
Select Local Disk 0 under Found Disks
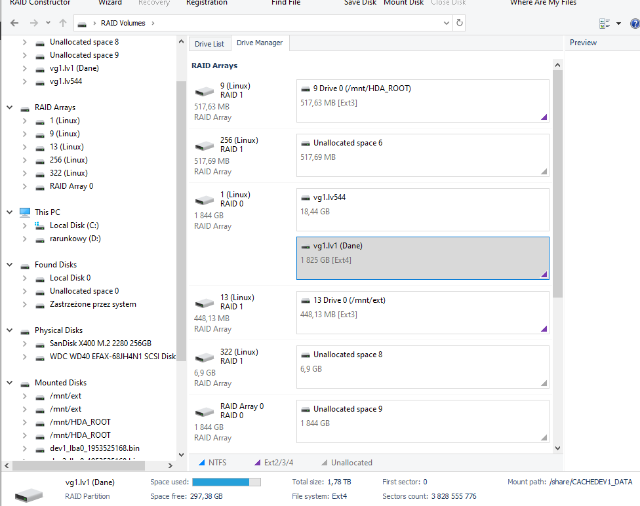pos(70,278)
